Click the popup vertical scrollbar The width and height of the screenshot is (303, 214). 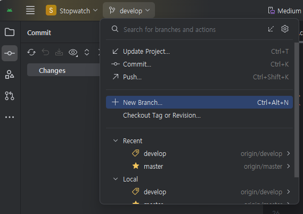tap(297, 110)
